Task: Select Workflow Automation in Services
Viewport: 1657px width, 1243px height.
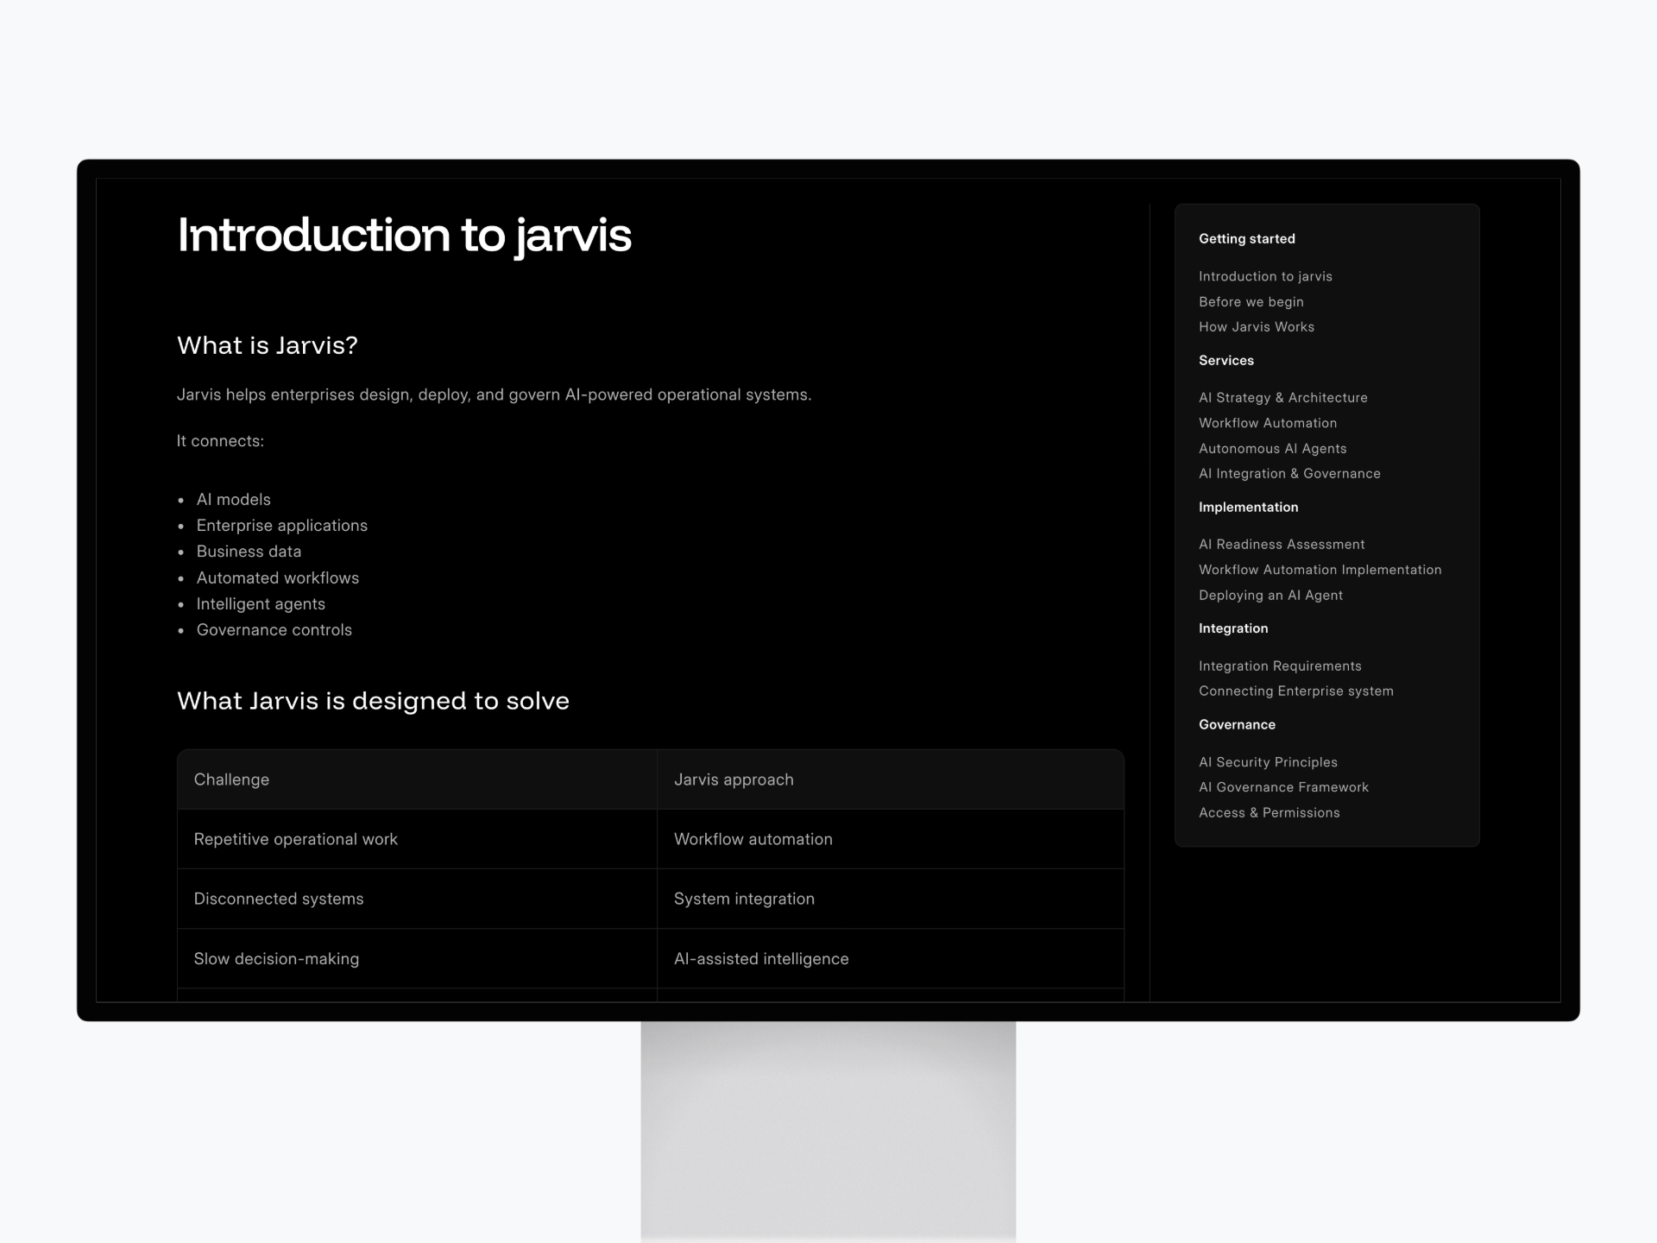Action: pyautogui.click(x=1268, y=423)
